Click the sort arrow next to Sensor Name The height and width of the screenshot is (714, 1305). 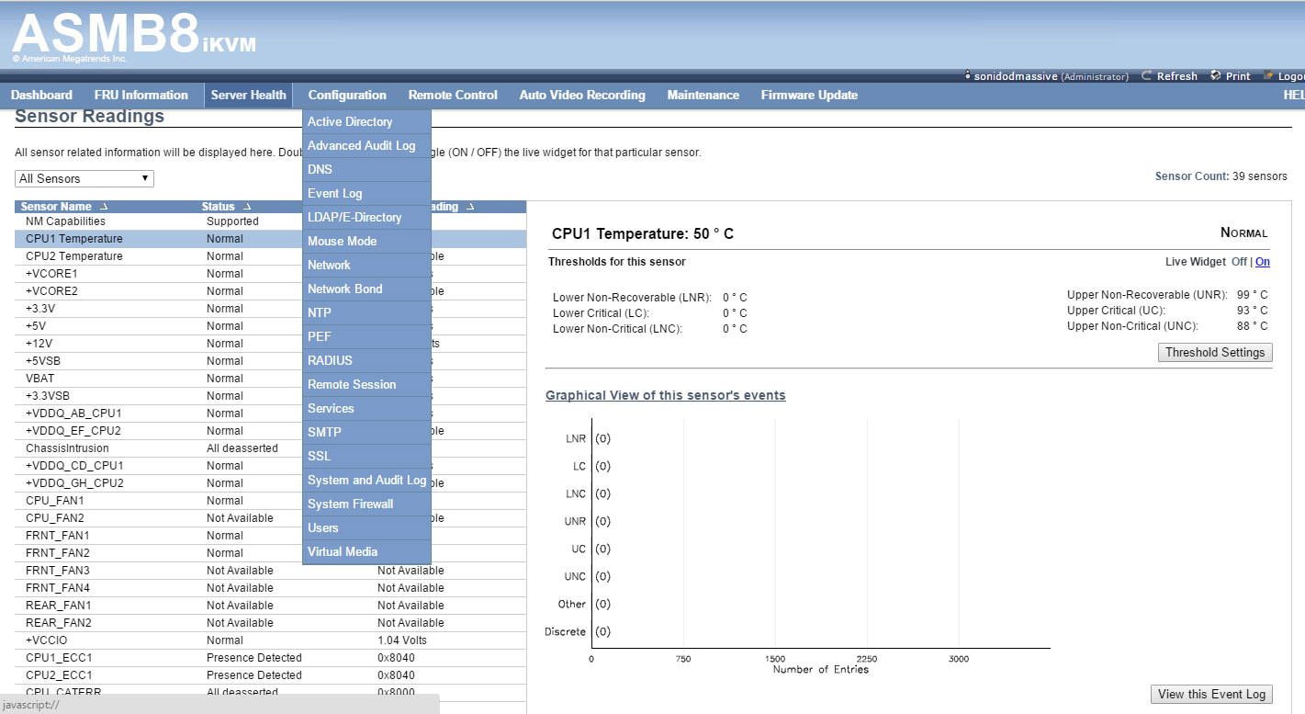[104, 207]
